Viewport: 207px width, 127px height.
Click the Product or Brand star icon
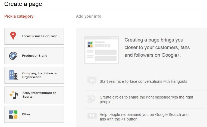tap(13, 56)
